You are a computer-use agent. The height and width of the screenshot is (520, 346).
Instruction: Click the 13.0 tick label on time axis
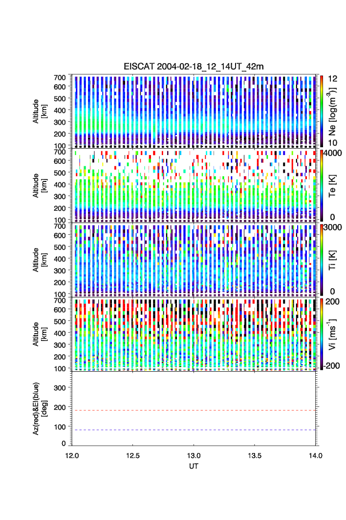[194, 455]
